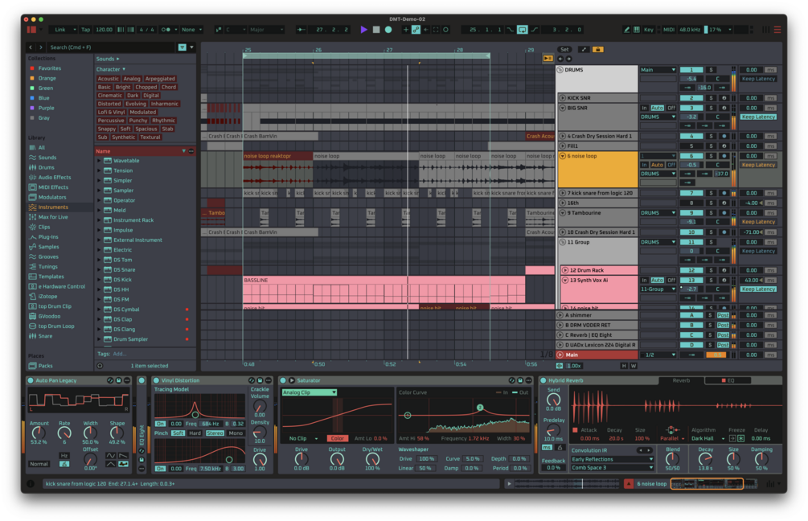808x521 pixels.
Task: Enable Keep Latency on BIG SNR
Action: click(758, 117)
